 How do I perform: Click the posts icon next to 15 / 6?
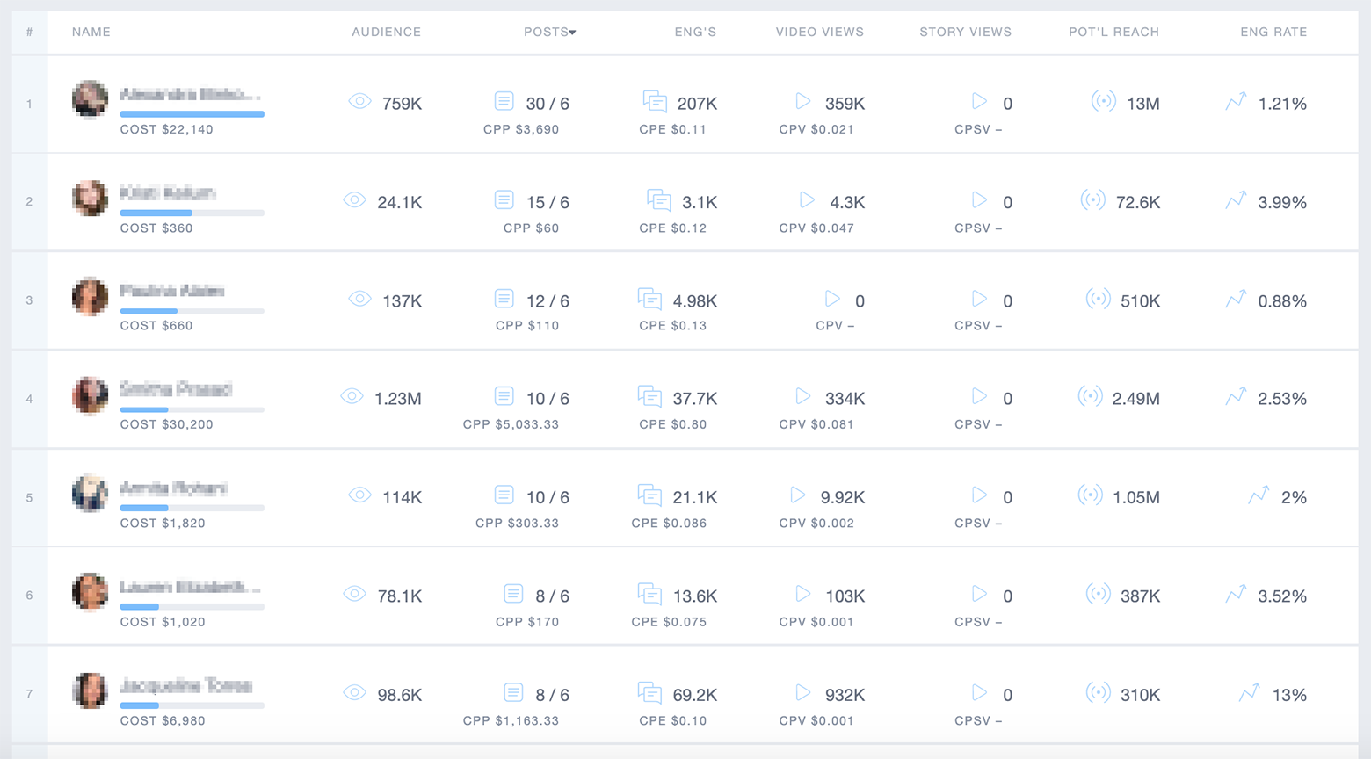coord(504,200)
